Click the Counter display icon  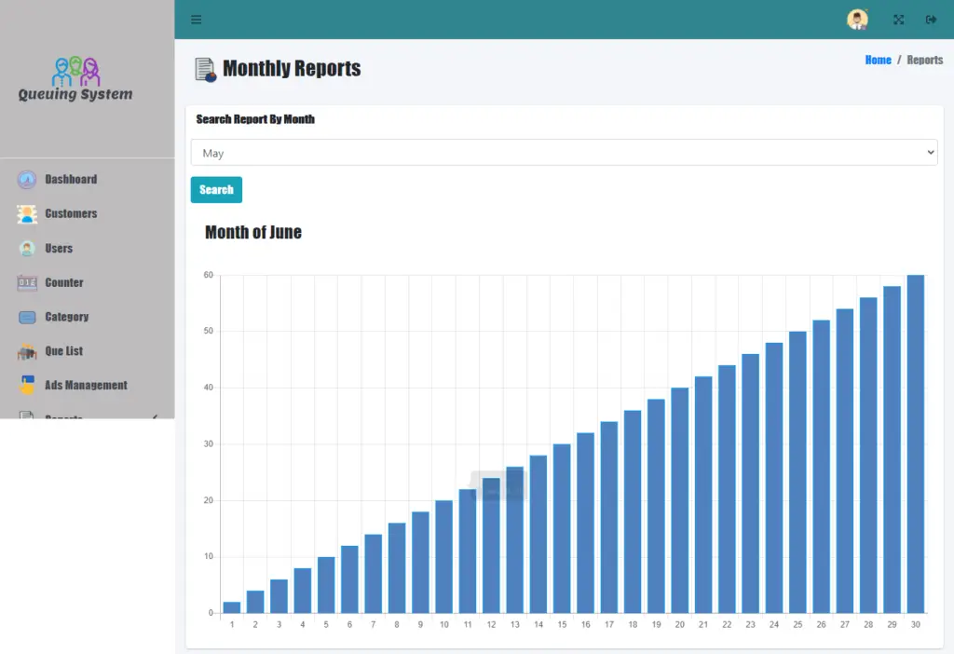(x=27, y=282)
